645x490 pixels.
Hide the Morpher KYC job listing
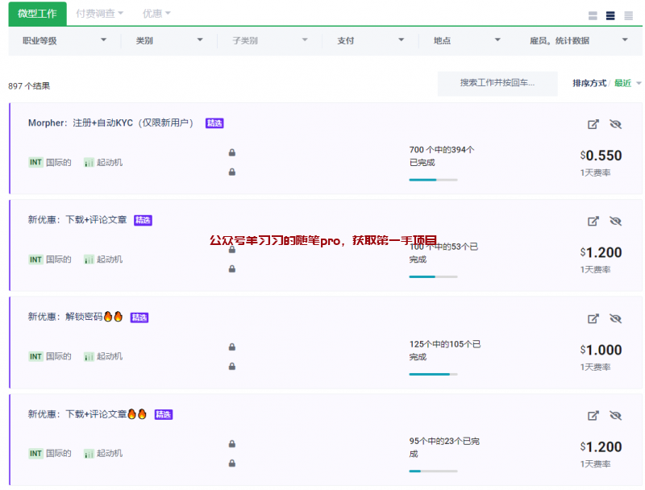[x=616, y=124]
